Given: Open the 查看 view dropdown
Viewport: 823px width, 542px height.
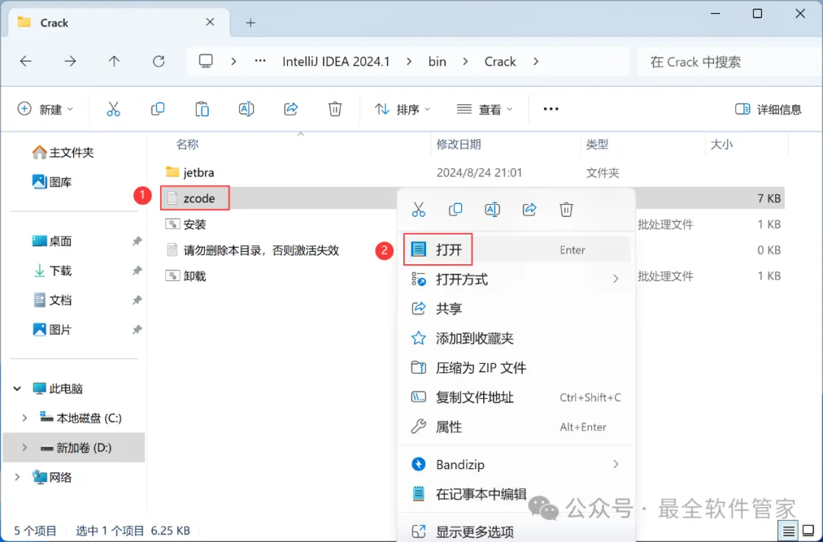Looking at the screenshot, I should (x=485, y=109).
